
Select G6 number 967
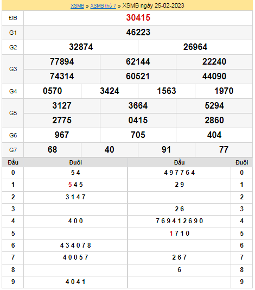click(x=62, y=135)
